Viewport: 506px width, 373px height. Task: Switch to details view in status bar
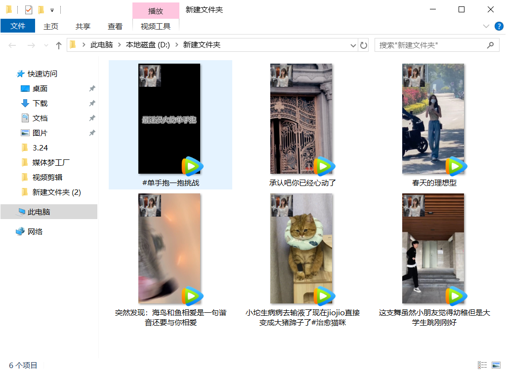(482, 365)
